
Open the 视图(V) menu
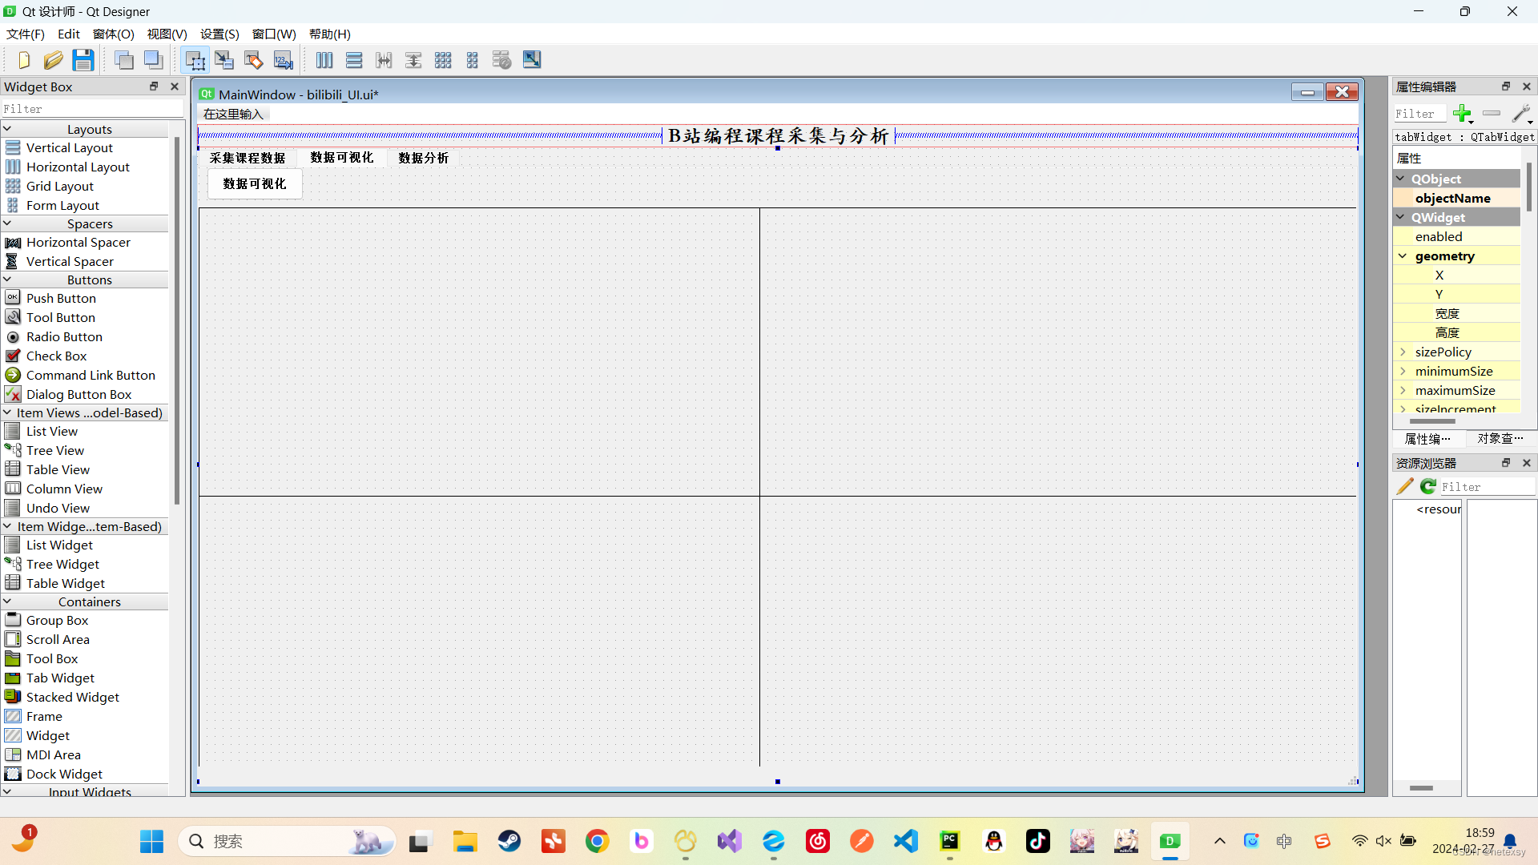[x=167, y=34]
